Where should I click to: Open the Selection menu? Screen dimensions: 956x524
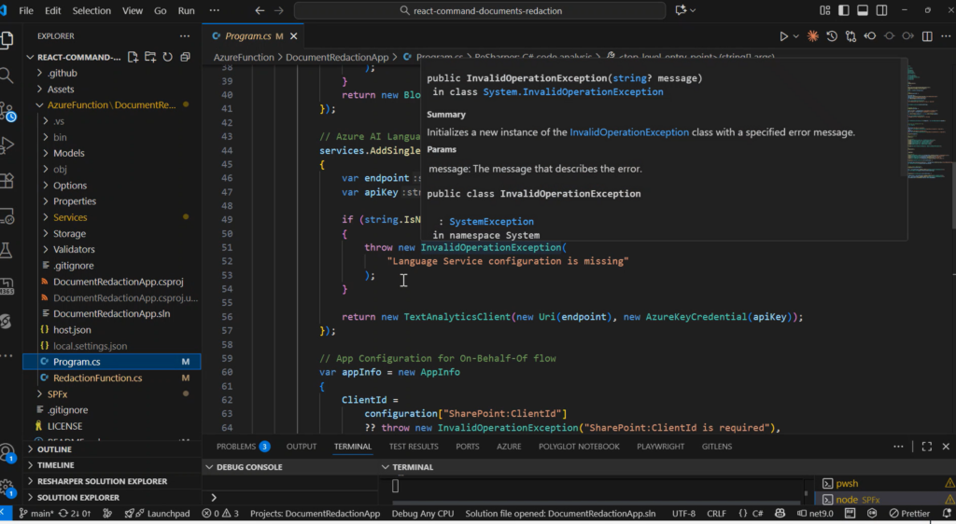[91, 10]
